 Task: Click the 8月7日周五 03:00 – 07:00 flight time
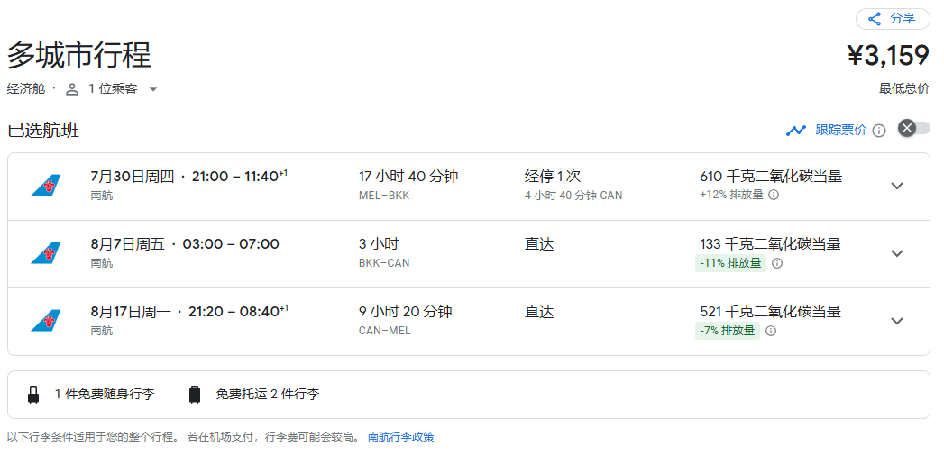[x=185, y=243]
